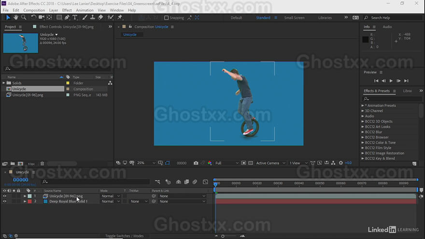Create a new composition icon
This screenshot has width=425, height=239.
coord(20,164)
